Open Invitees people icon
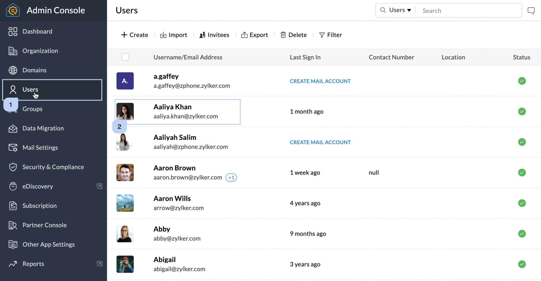Screen dimensions: 541x281 (202, 35)
